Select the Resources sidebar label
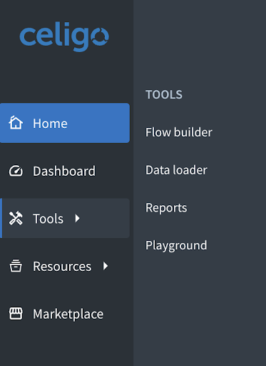This screenshot has height=366, width=266. coord(62,266)
